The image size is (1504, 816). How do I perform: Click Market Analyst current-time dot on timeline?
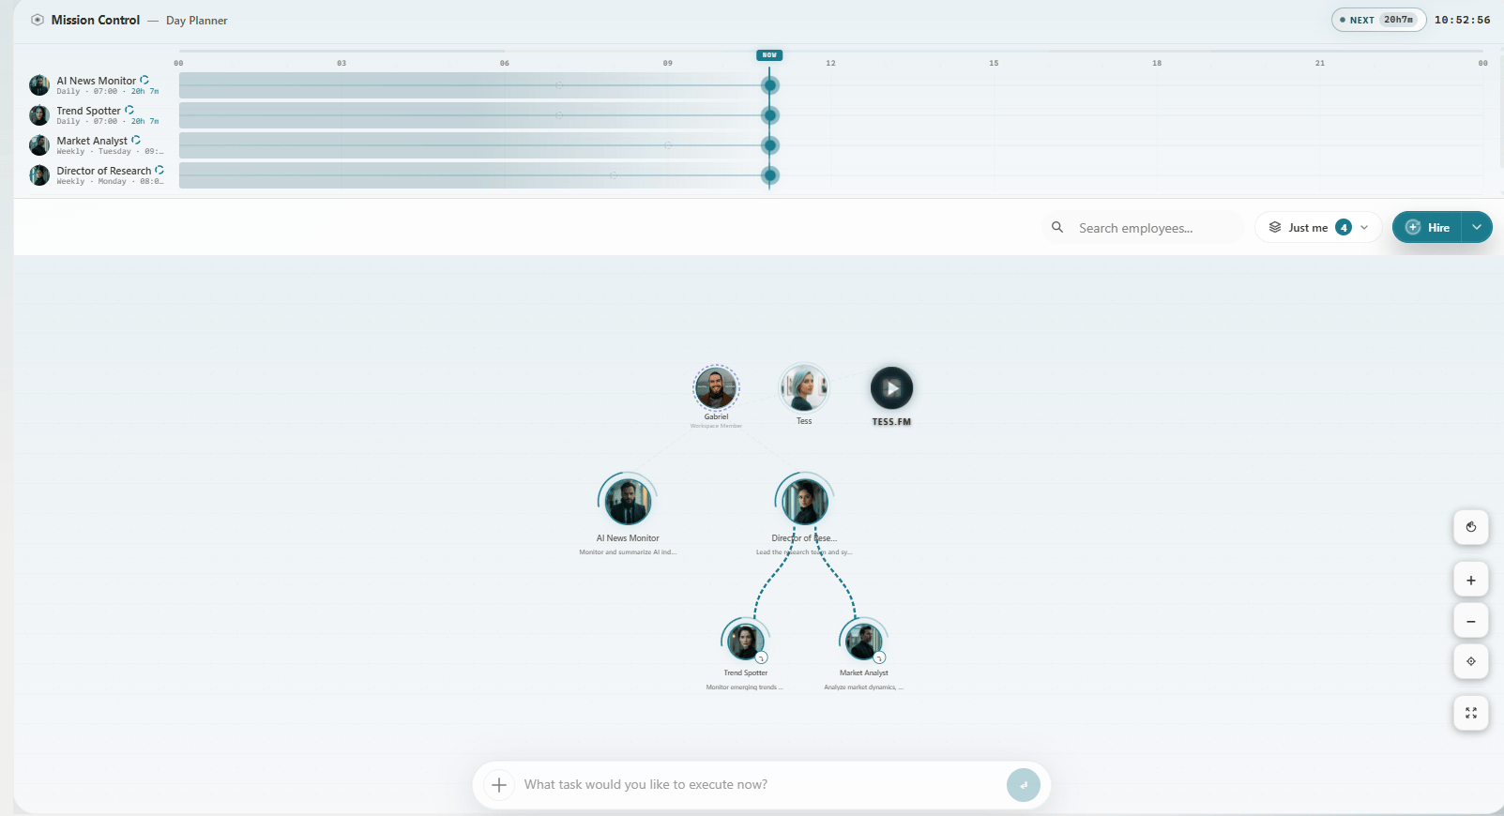point(770,145)
